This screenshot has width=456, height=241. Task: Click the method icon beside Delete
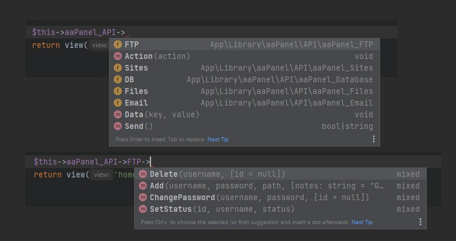pos(142,174)
